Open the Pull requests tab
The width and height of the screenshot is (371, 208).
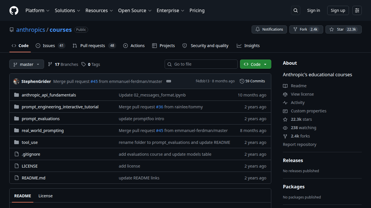(94, 46)
